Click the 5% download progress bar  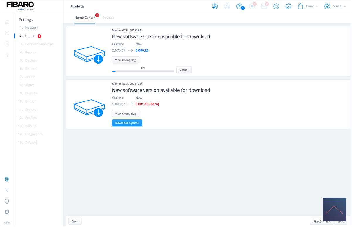pyautogui.click(x=143, y=71)
